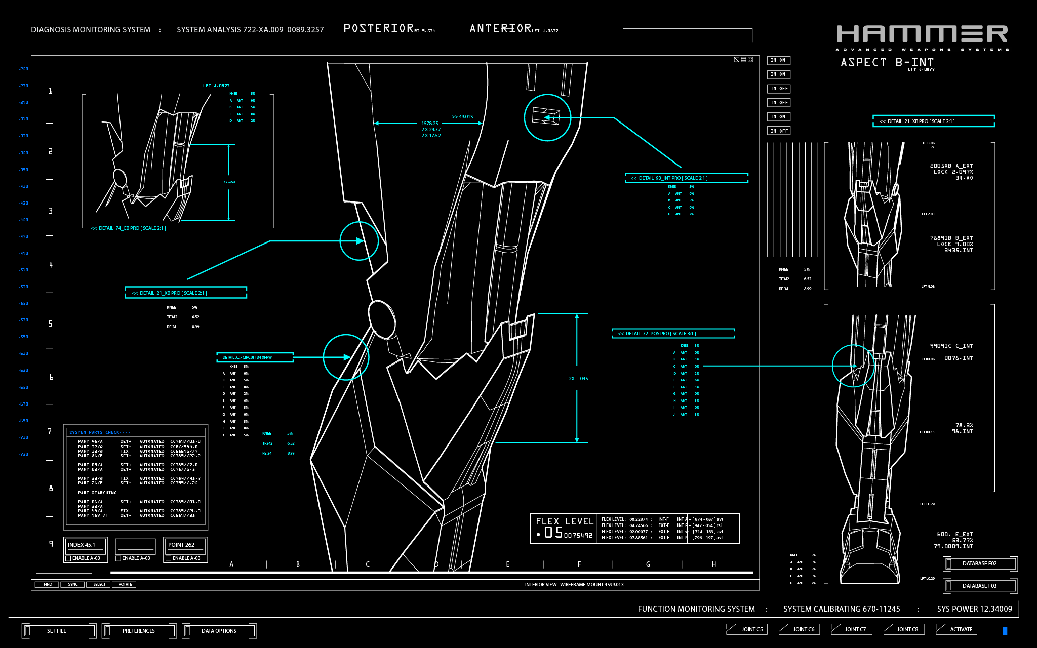Check Enable A-03 under the empty field
The height and width of the screenshot is (648, 1037).
(x=118, y=558)
